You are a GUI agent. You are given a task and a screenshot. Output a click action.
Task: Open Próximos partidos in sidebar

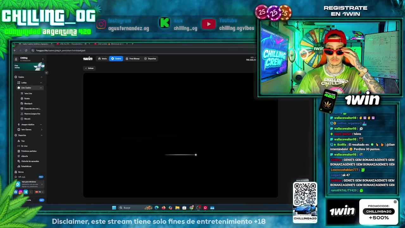pyautogui.click(x=28, y=151)
